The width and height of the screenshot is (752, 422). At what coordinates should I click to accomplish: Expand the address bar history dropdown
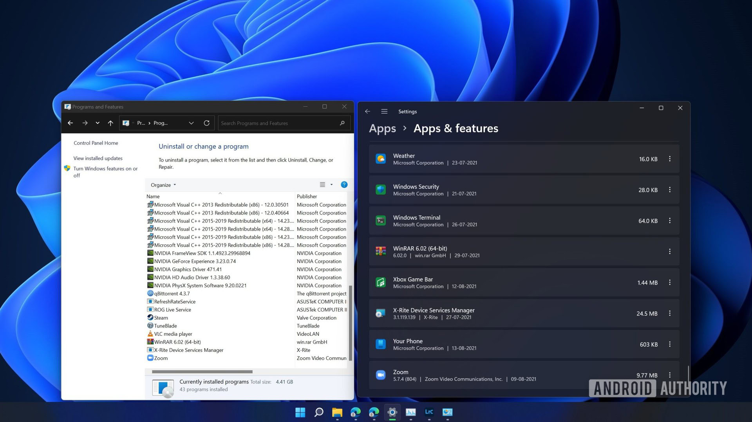click(191, 123)
